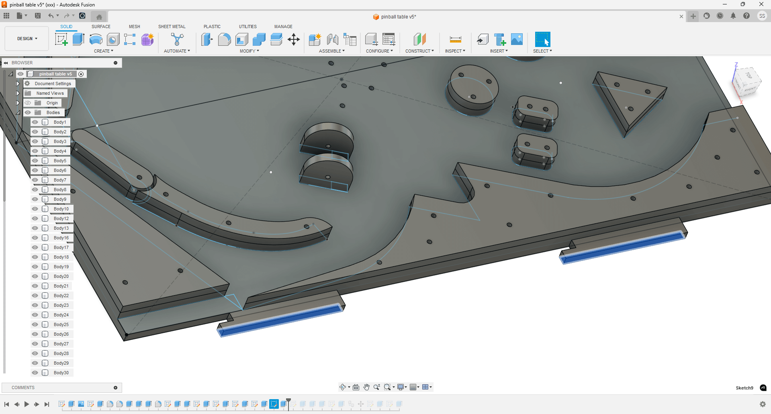Screen dimensions: 771x414
Task: Click the timeline Play button
Action: (27, 404)
